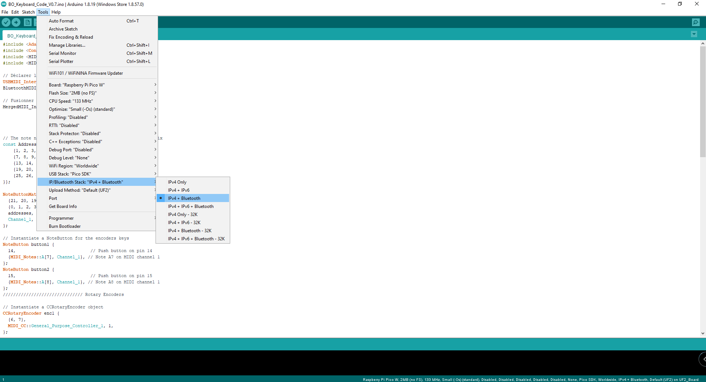Launch Serial Monitor from menu
The height and width of the screenshot is (382, 706).
(97, 53)
